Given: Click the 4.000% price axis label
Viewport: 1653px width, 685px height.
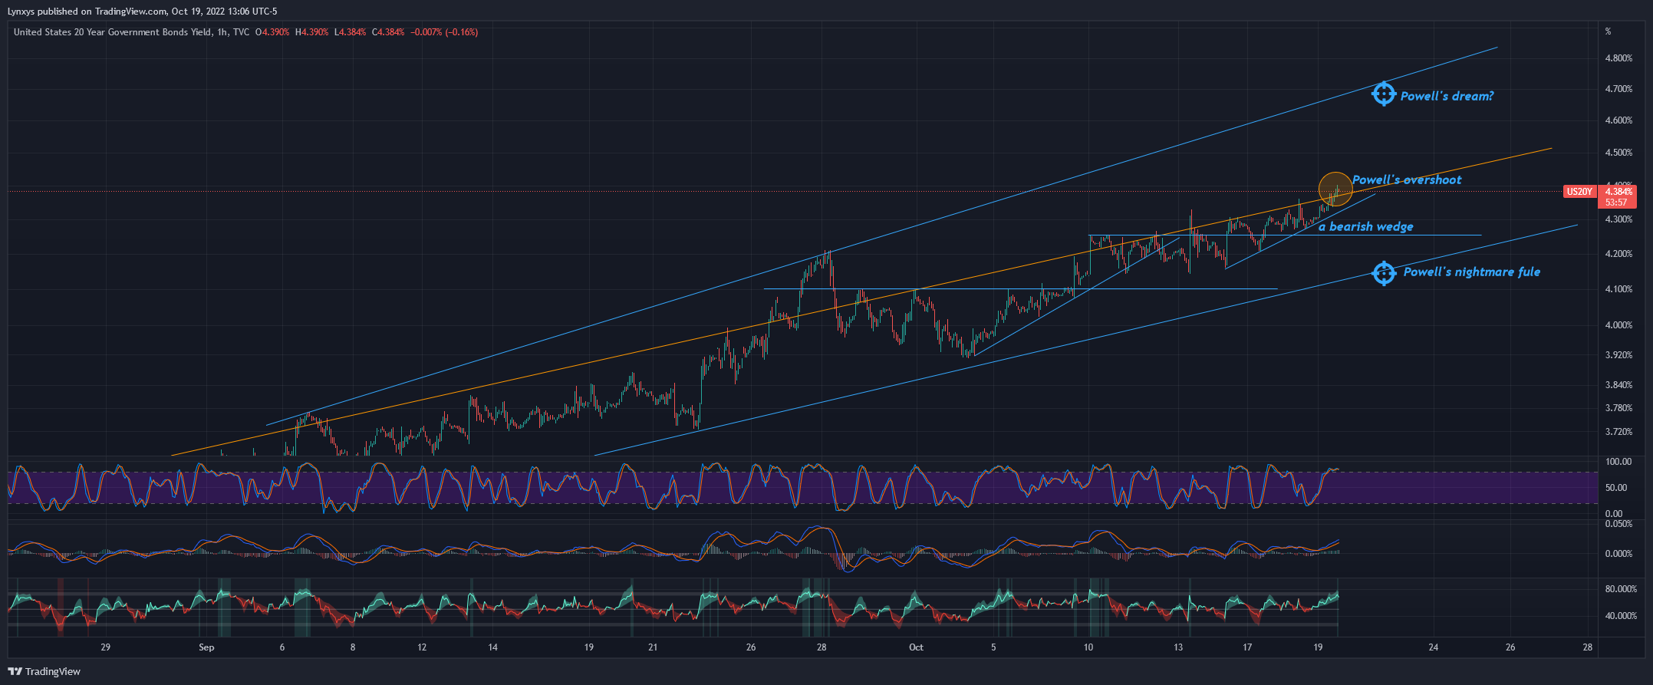Looking at the screenshot, I should click(1618, 325).
